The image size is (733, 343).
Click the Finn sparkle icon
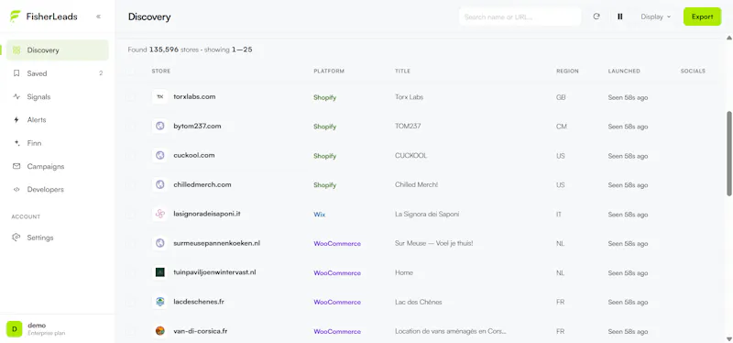coord(16,143)
